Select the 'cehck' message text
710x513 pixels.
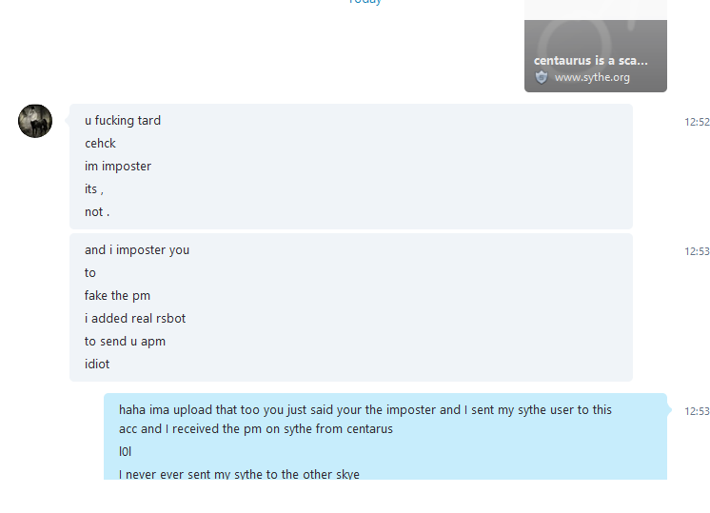click(100, 143)
